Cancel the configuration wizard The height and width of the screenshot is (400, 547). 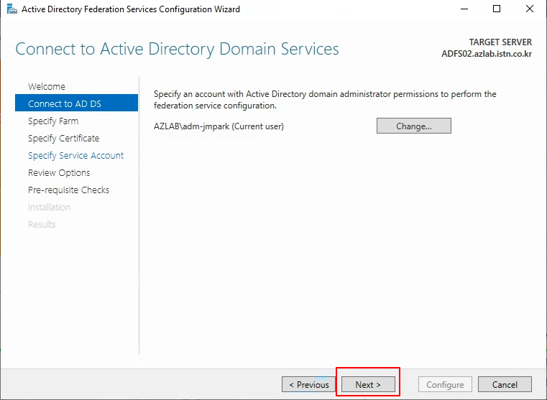(x=505, y=384)
